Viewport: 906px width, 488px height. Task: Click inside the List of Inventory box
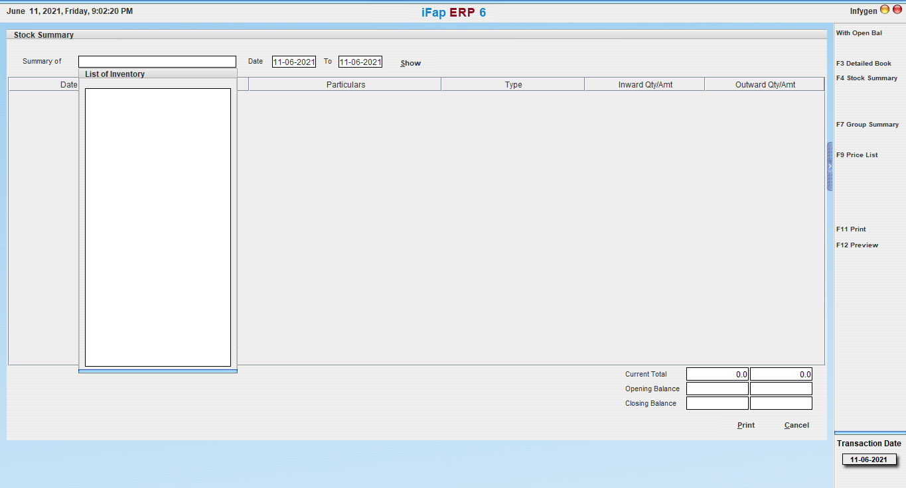tap(158, 227)
